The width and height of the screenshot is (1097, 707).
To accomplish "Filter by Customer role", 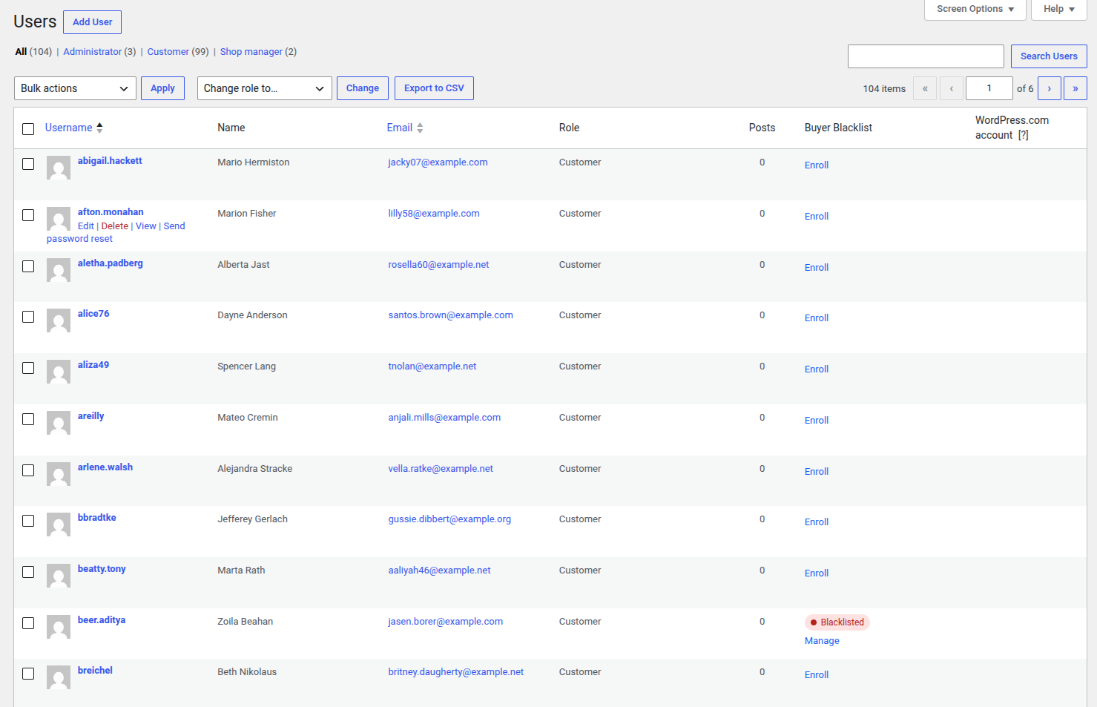I will coord(168,51).
